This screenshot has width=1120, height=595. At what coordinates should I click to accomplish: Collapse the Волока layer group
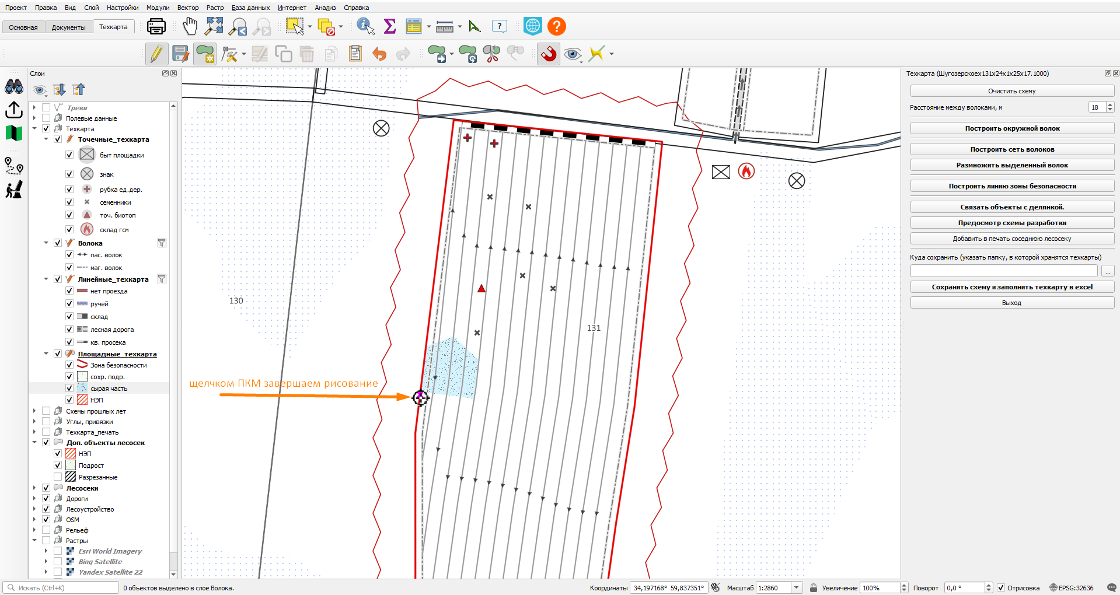(46, 243)
